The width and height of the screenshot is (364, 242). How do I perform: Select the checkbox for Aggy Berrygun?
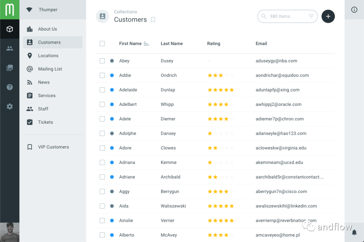point(102,192)
